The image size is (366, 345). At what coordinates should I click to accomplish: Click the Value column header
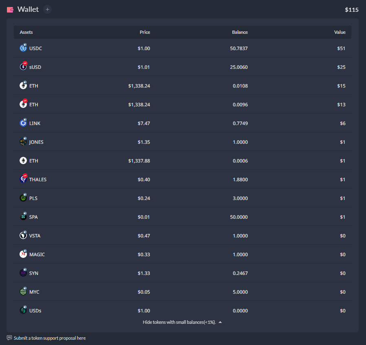340,32
